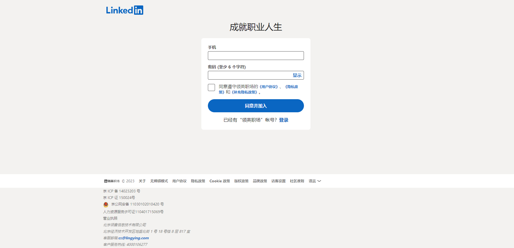The image size is (514, 248).
Task: Click the 领英职场 logo in the footer
Action: [112, 181]
